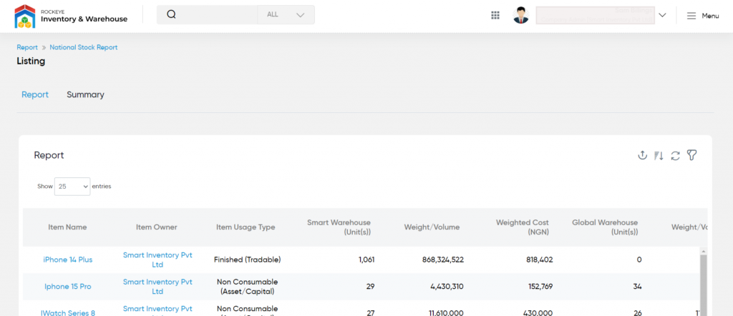Open the IWatch Series 8 item link

click(x=68, y=312)
